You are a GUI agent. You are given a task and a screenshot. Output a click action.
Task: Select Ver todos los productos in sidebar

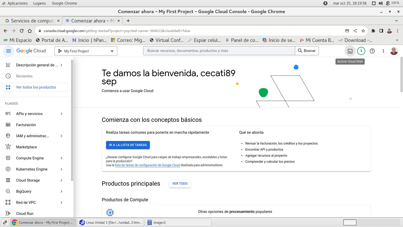point(36,87)
